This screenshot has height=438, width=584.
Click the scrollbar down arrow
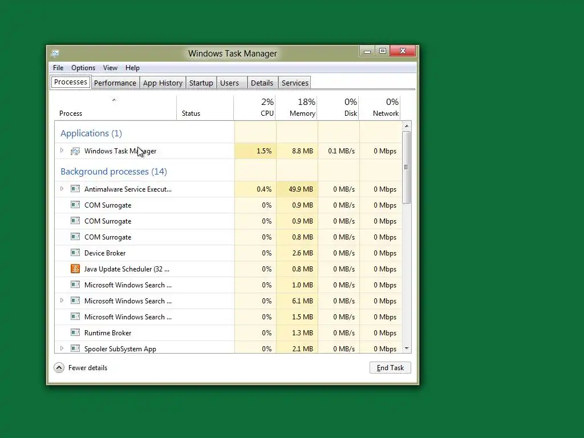tap(407, 348)
